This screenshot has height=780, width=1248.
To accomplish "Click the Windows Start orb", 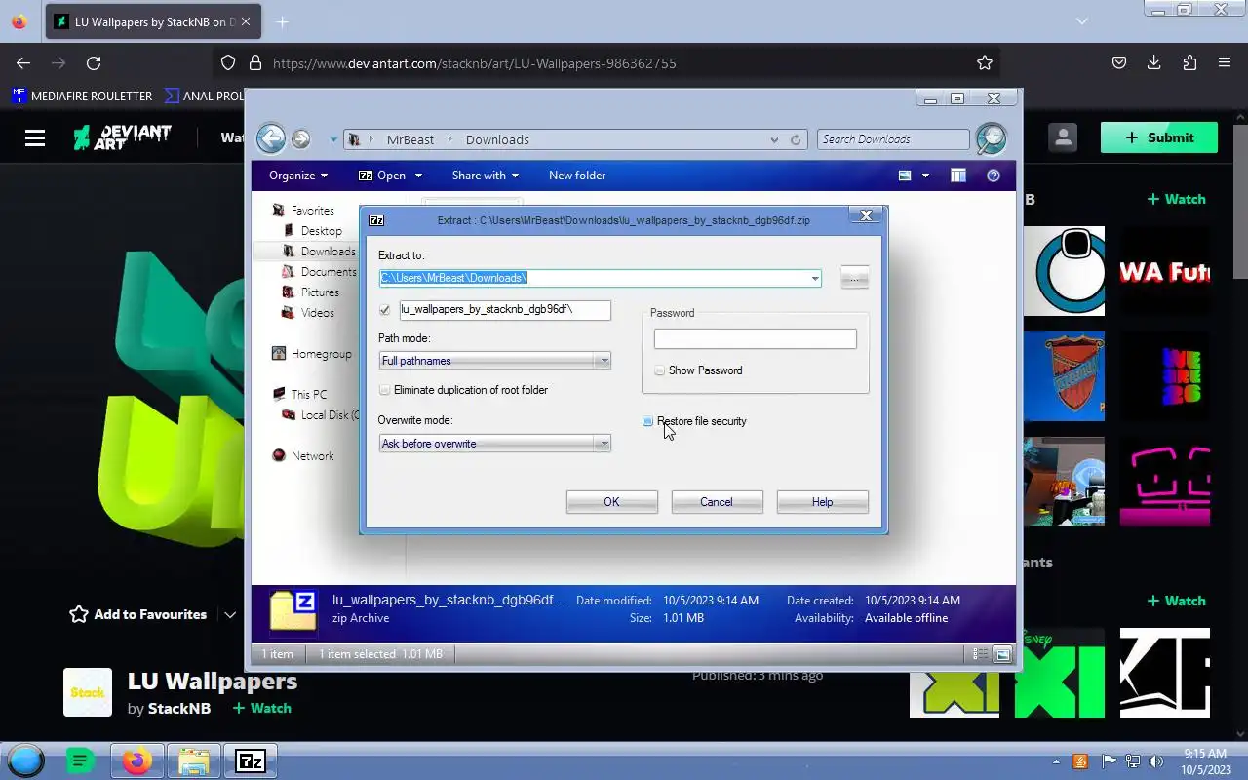I will (26, 760).
